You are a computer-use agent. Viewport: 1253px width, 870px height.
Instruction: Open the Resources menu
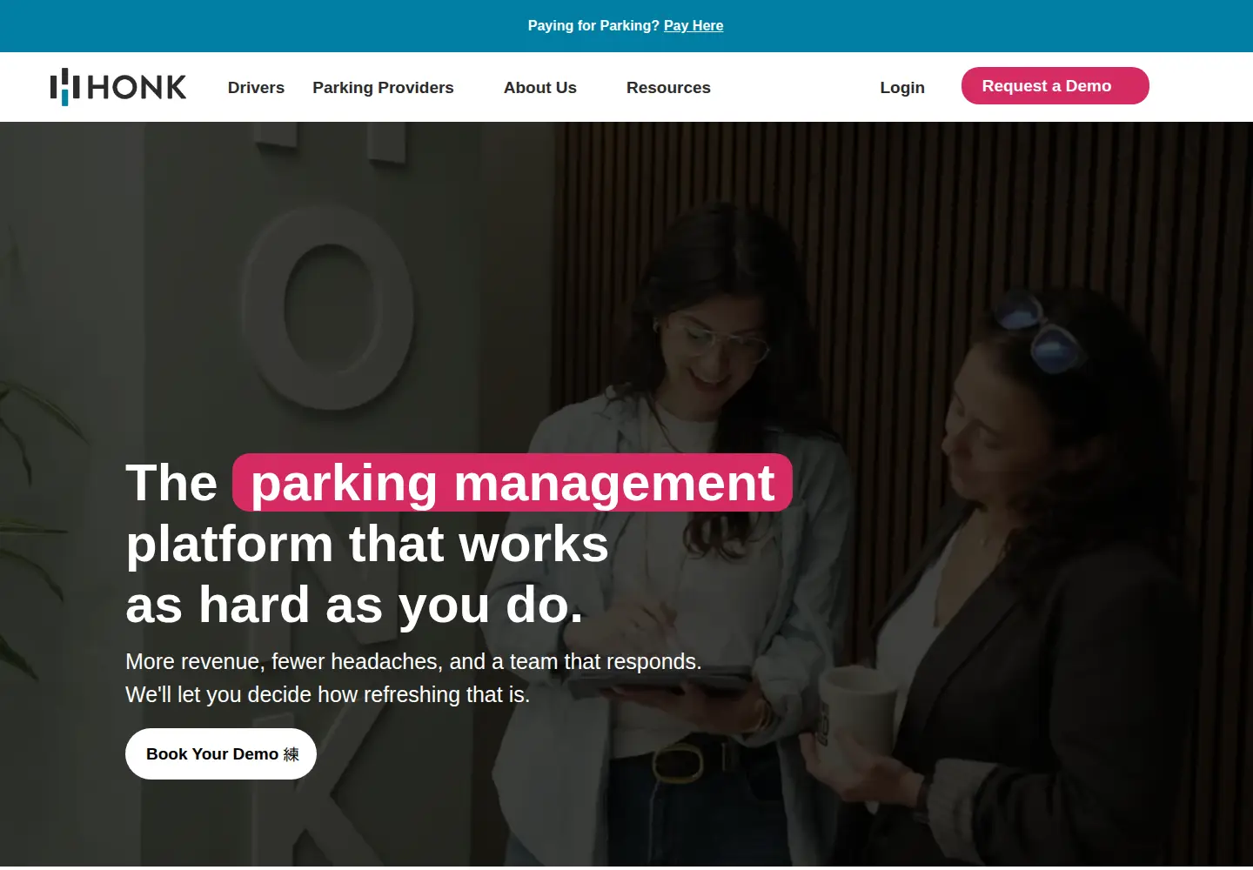tap(668, 88)
